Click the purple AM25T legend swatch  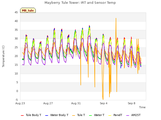pos(128,115)
